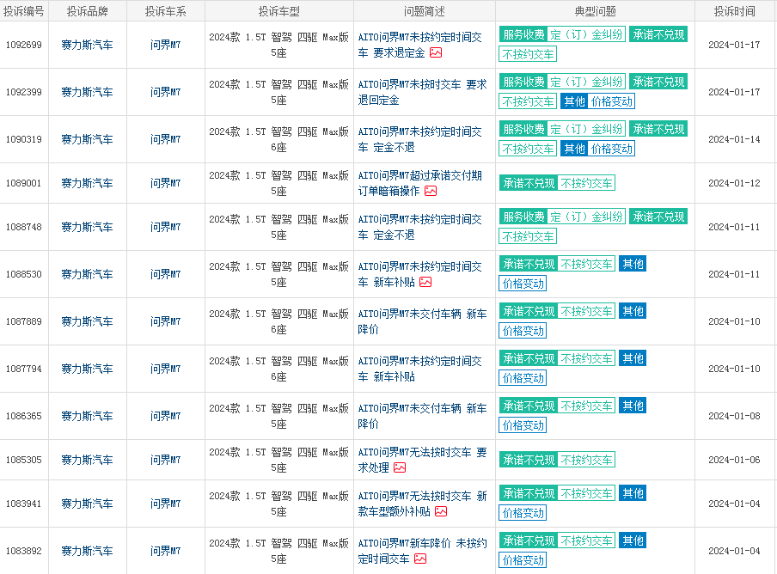Click the 服务收费 tag in row 1092699
Viewport: 777px width, 574px height.
tap(523, 34)
